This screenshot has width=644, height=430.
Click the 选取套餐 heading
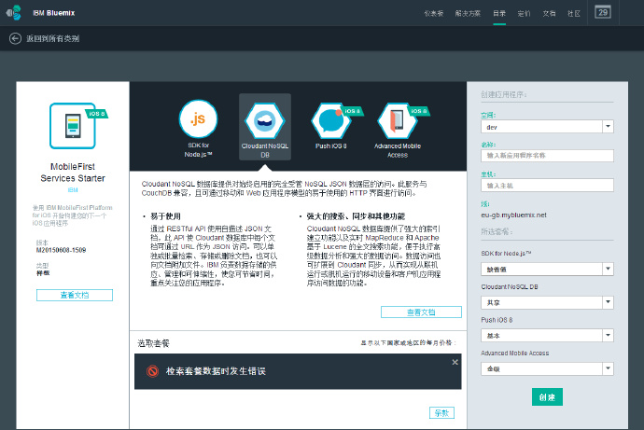153,343
